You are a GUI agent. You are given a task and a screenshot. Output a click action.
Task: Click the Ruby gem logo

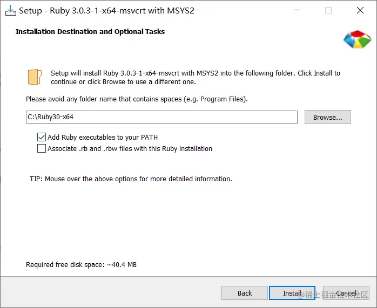tap(357, 39)
